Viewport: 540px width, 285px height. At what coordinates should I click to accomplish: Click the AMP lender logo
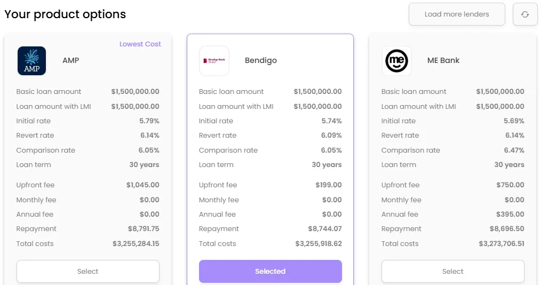[31, 61]
